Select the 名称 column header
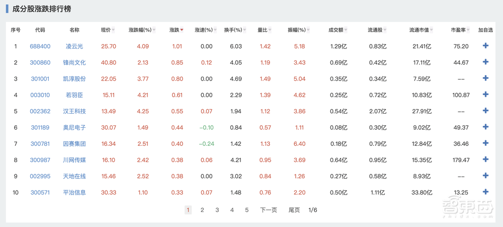 [x=74, y=30]
